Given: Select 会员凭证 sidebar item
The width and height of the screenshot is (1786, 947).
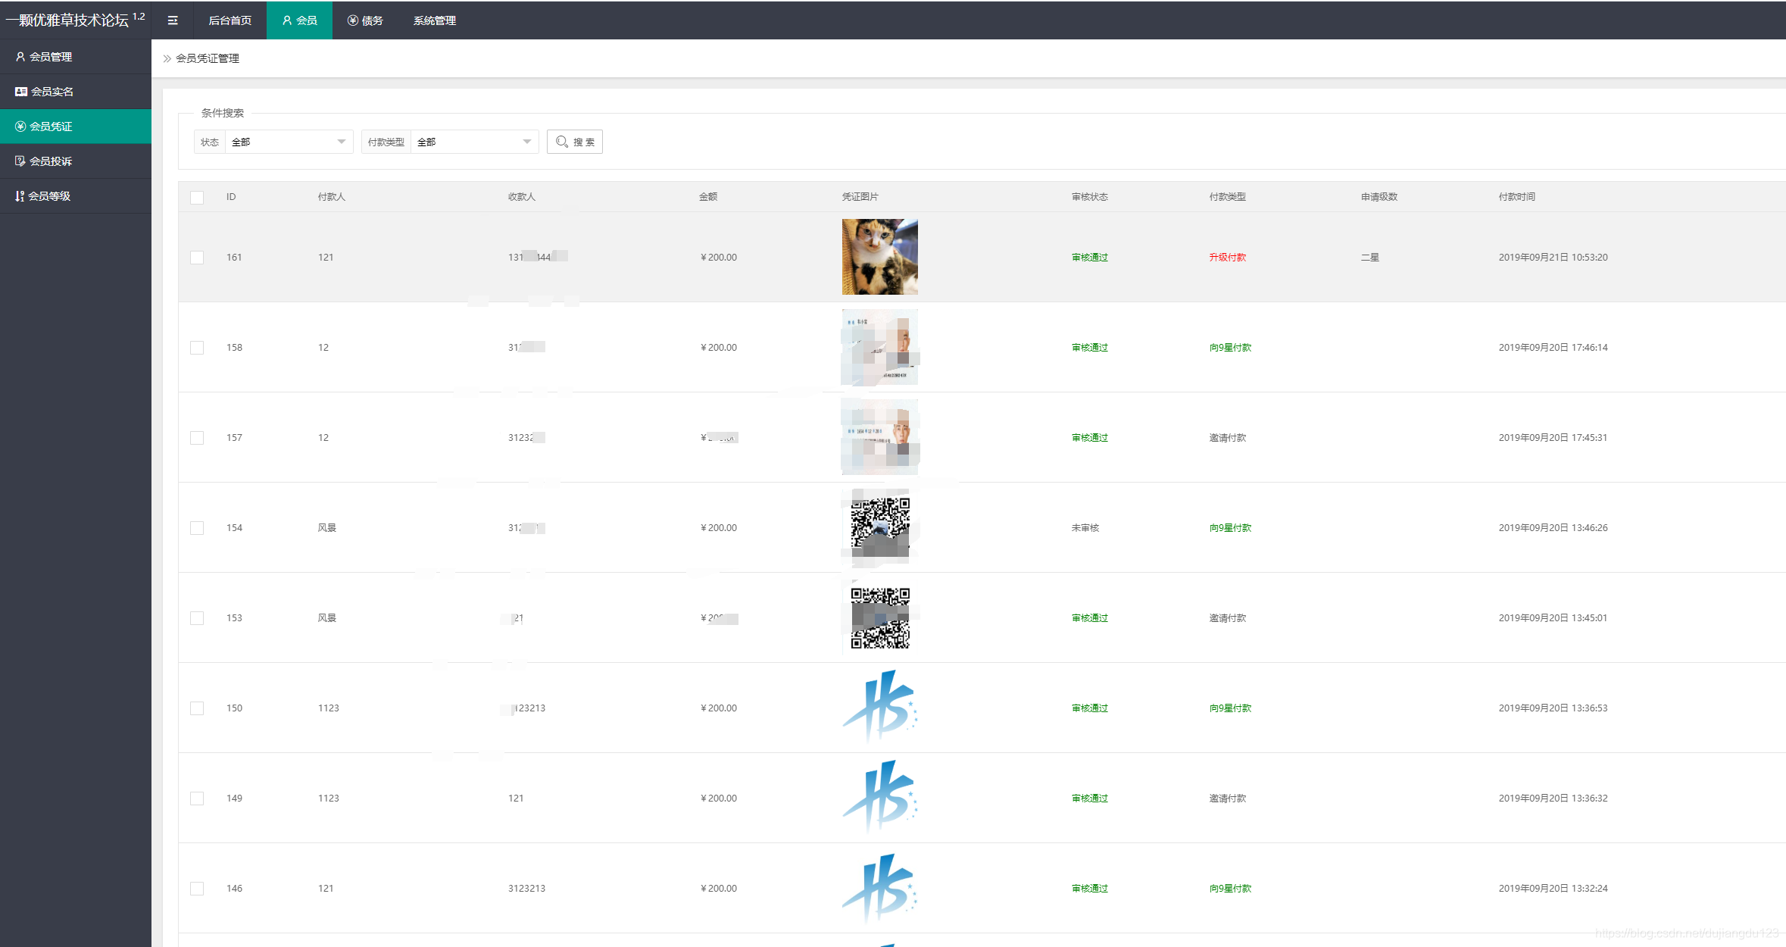Looking at the screenshot, I should (50, 127).
